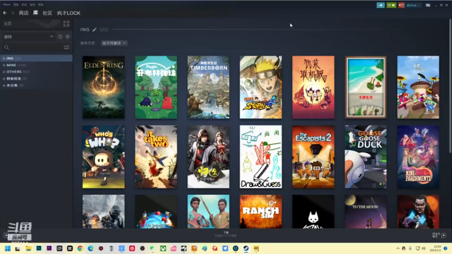The height and width of the screenshot is (254, 452).
Task: Open advanced filter settings icon
Action: (66, 47)
